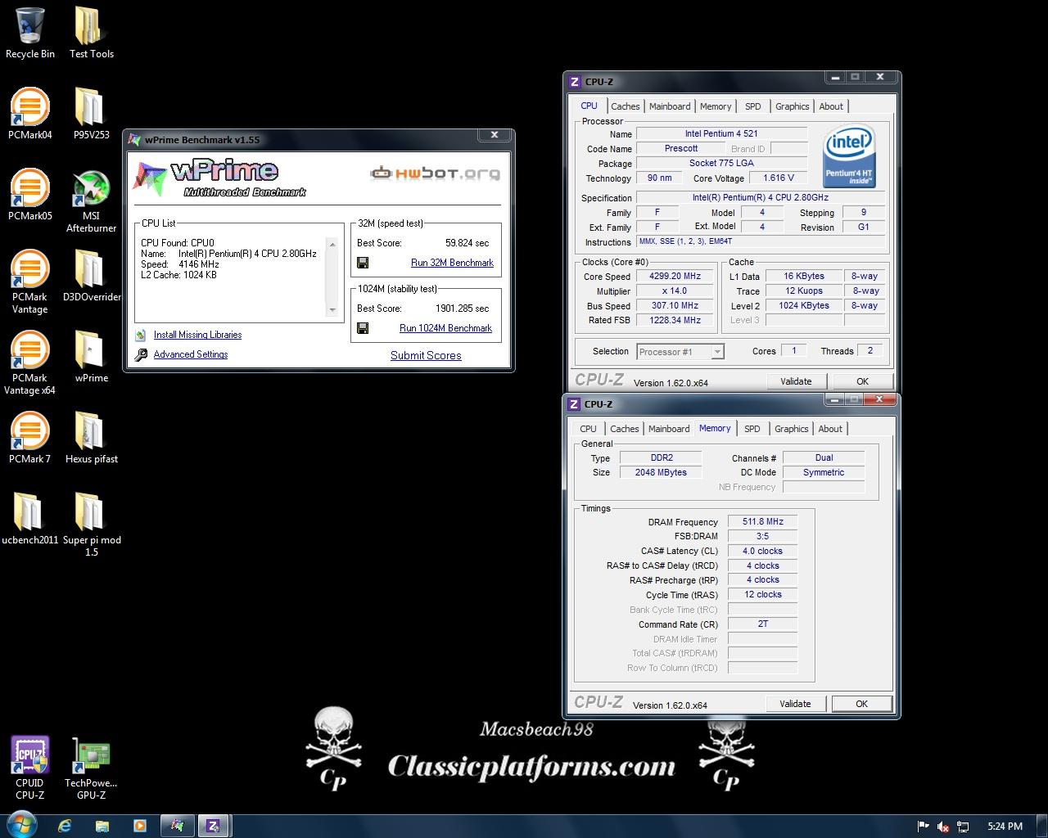Viewport: 1048px width, 838px height.
Task: Click Run 1024M Benchmark link
Action: click(445, 328)
